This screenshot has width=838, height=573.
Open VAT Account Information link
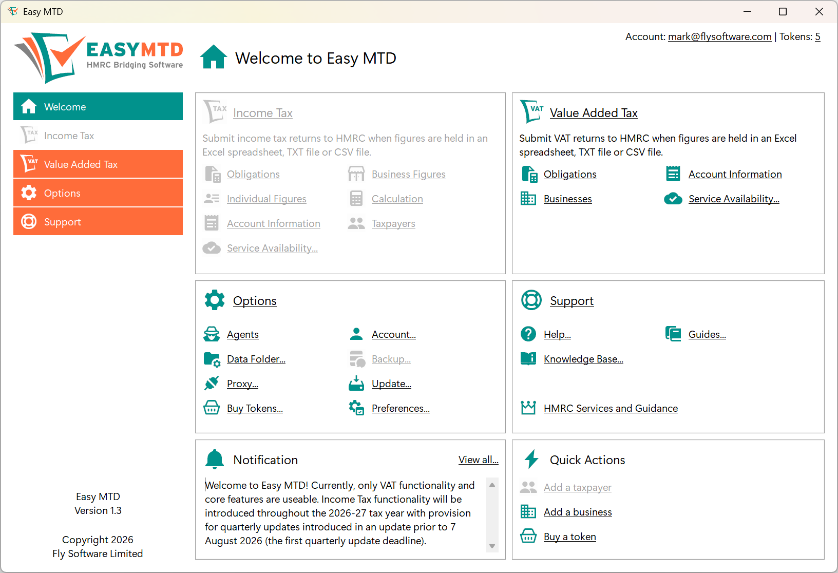[x=735, y=174]
